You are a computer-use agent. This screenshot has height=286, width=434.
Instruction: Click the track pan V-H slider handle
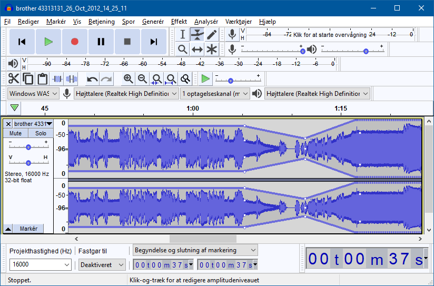click(x=28, y=163)
